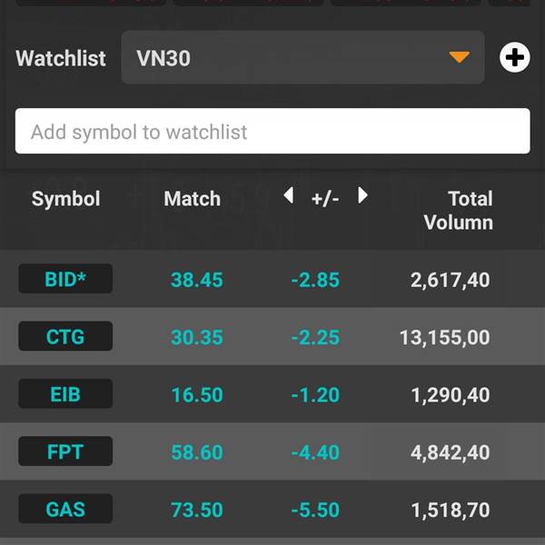Select GAS match price 73.50
The height and width of the screenshot is (545, 545).
pos(197,510)
